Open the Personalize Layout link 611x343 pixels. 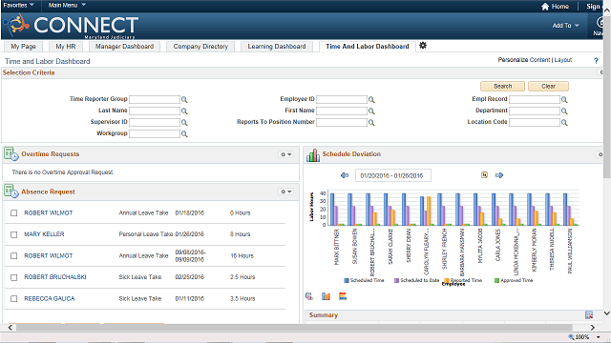pos(563,59)
